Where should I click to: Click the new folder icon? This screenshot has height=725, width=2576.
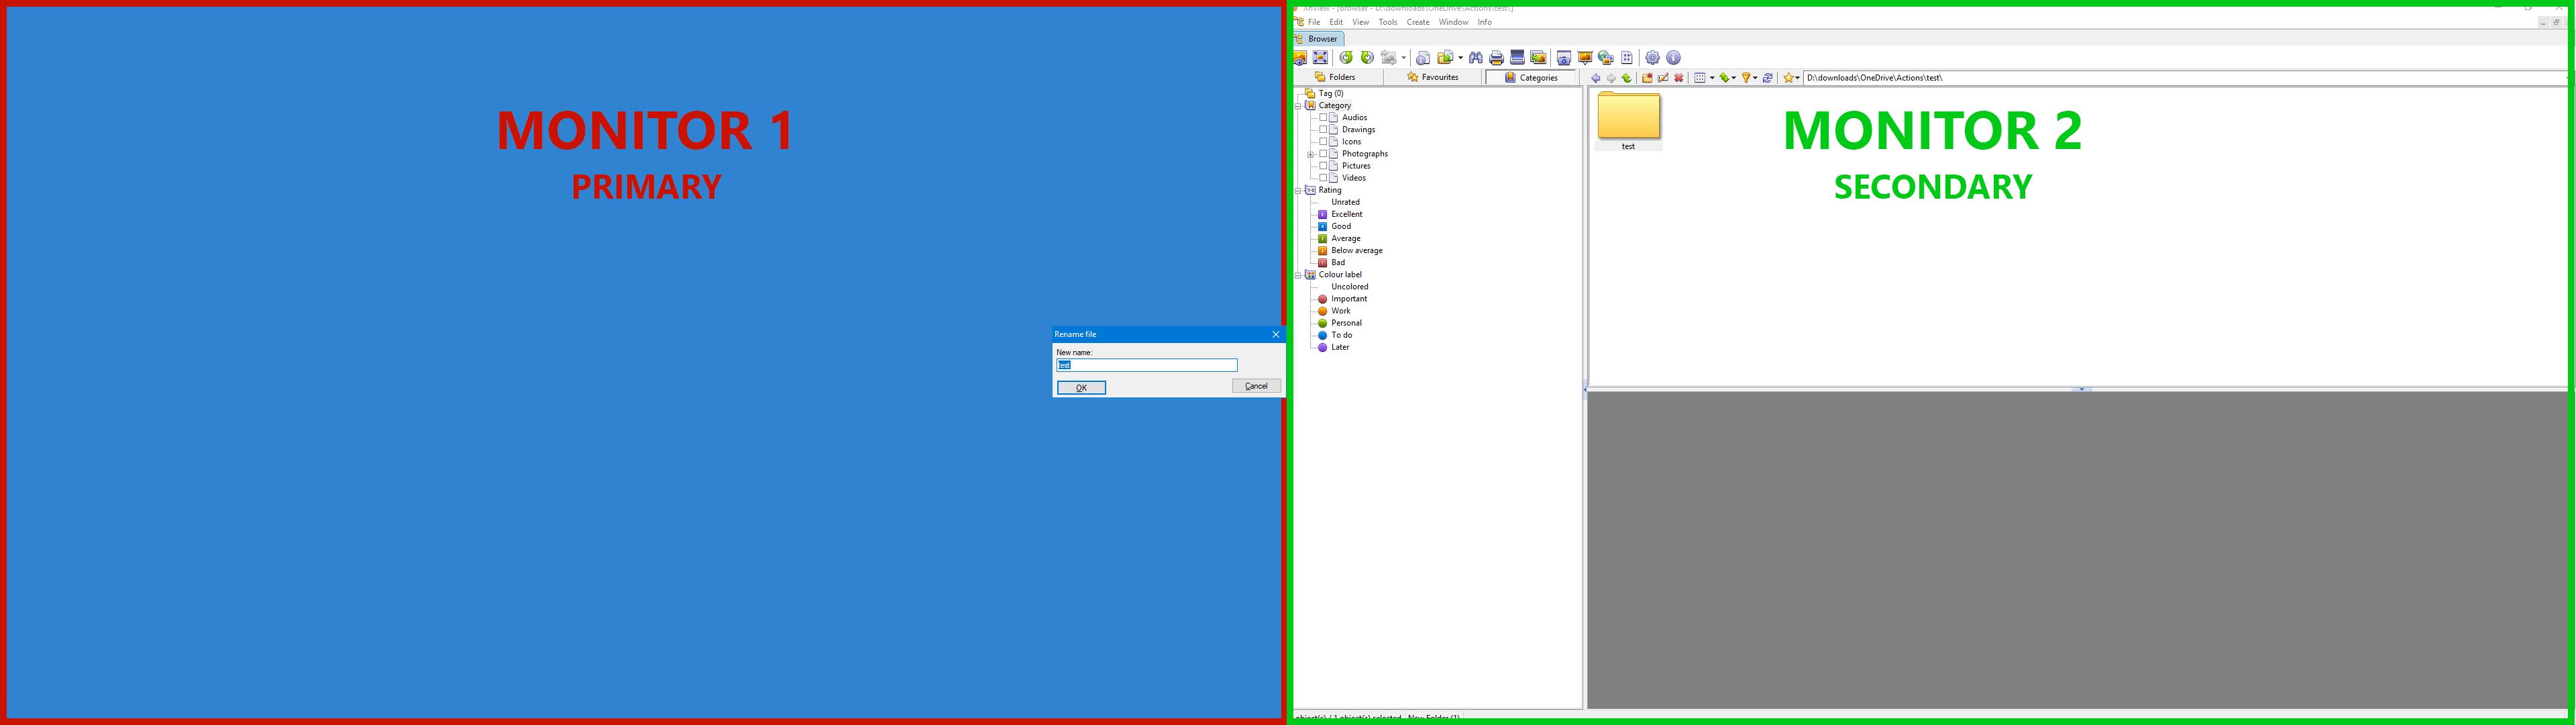pos(1647,78)
